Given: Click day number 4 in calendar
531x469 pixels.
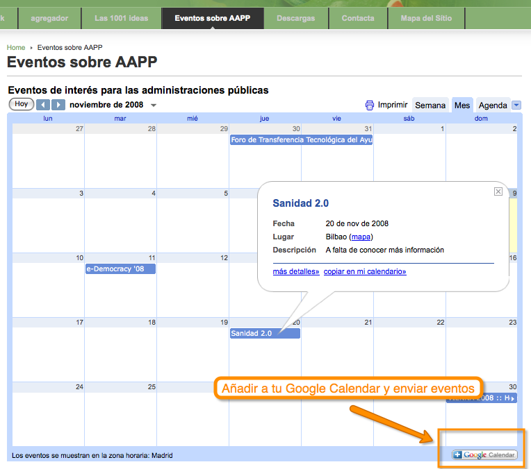Looking at the screenshot, I should pos(154,194).
